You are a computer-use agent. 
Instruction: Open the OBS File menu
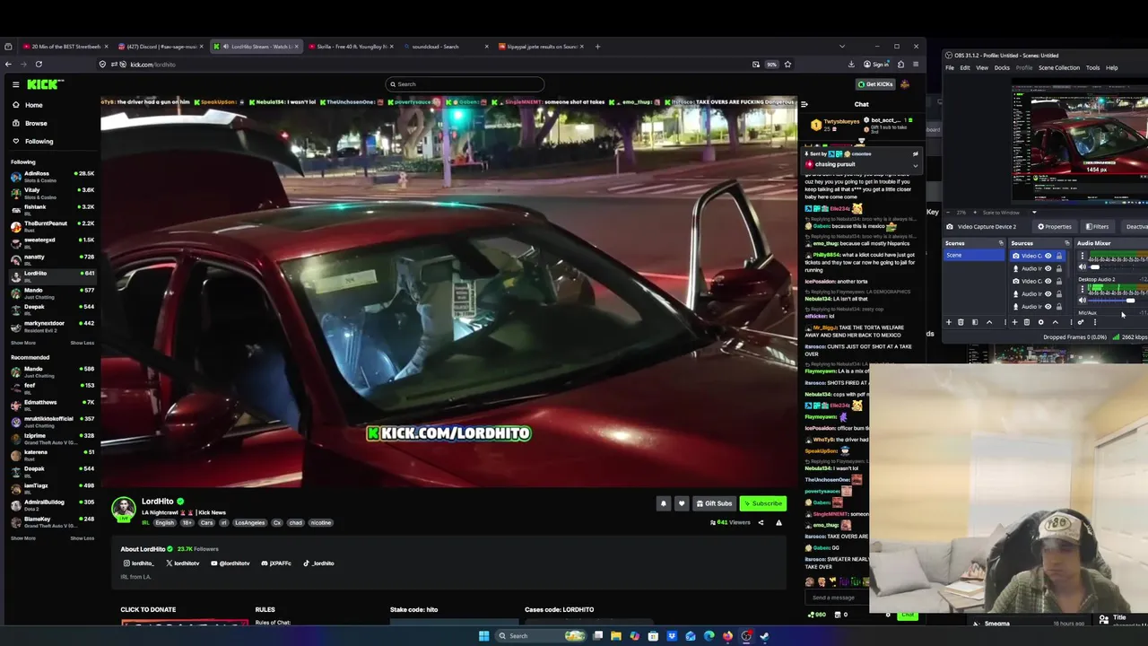click(950, 68)
